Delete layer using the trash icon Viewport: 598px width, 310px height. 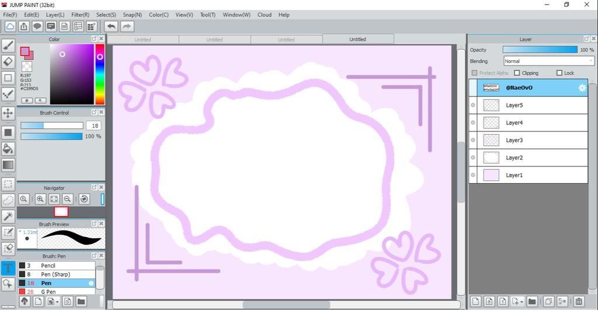click(x=579, y=301)
